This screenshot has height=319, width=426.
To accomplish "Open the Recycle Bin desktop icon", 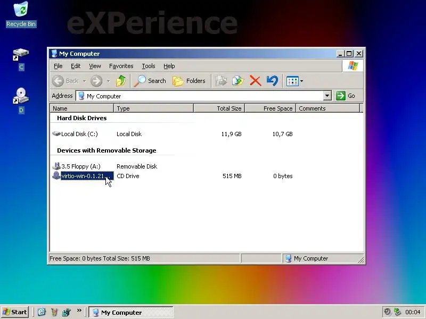I will [x=21, y=14].
